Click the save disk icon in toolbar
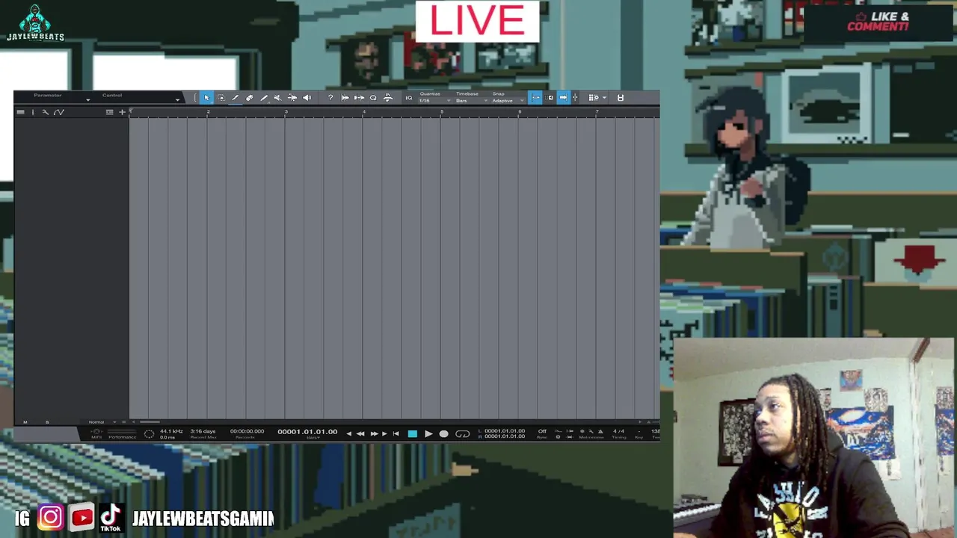Image resolution: width=957 pixels, height=538 pixels. tap(621, 98)
